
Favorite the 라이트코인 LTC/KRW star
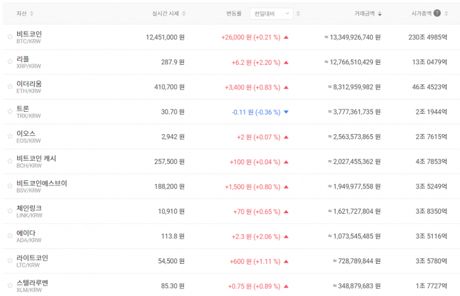click(10, 261)
